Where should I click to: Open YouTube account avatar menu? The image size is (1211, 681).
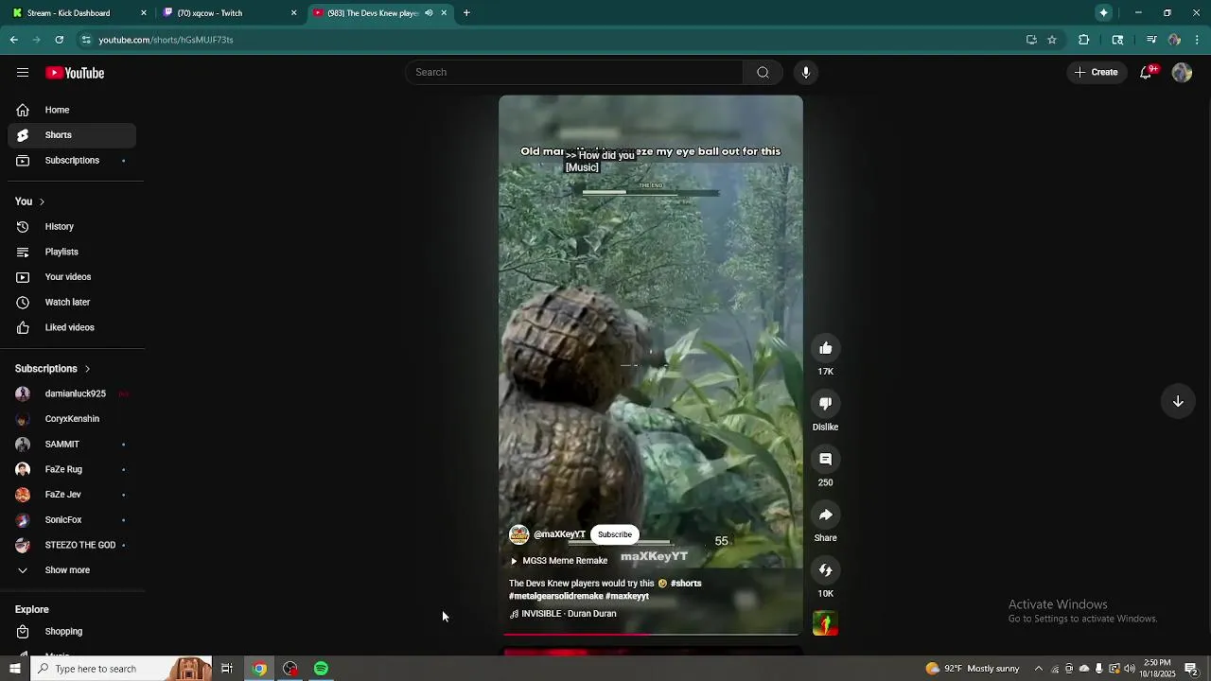(1182, 73)
